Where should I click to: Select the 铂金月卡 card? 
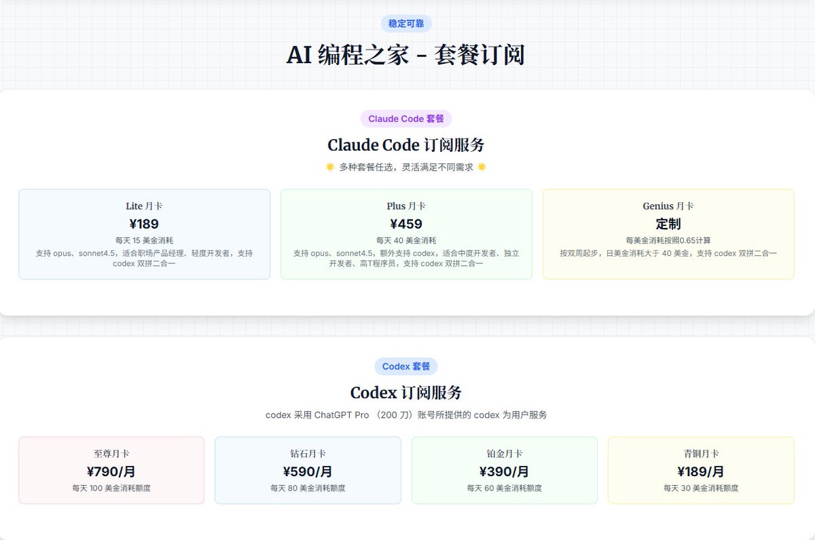click(504, 470)
